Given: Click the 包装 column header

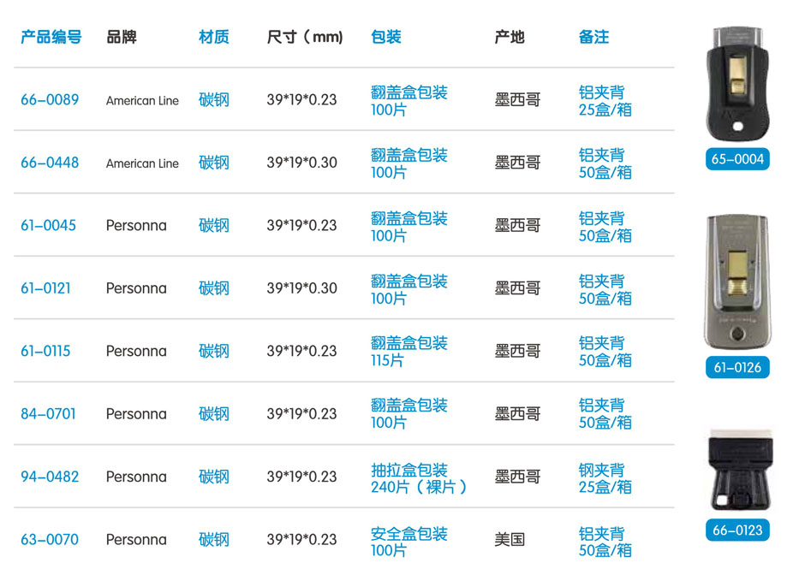Looking at the screenshot, I should click(386, 38).
